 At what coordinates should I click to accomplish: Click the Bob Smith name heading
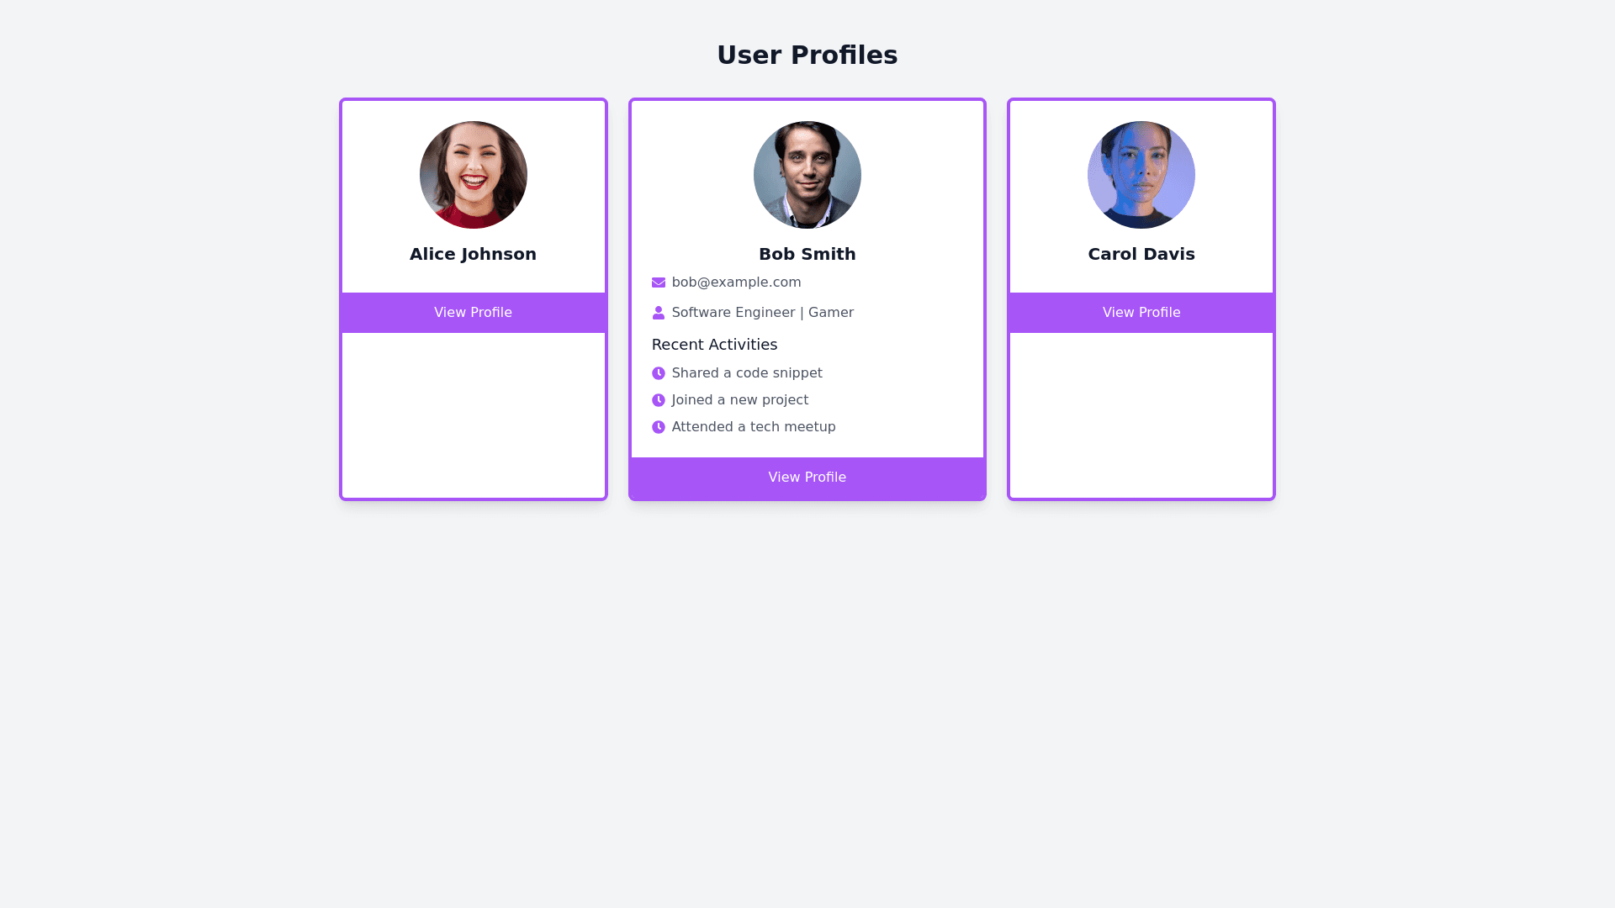pyautogui.click(x=807, y=254)
